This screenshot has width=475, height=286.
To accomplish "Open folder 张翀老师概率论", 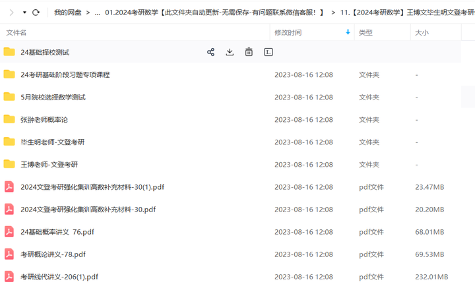I will click(44, 119).
